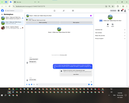Attach a file using composer photo icon
This screenshot has width=129, height=103.
coord(29,84)
